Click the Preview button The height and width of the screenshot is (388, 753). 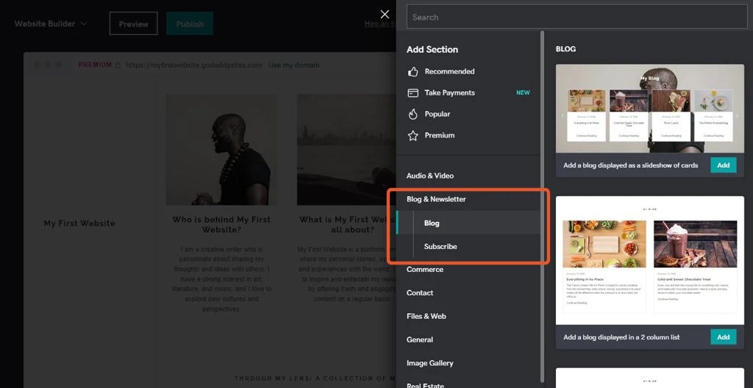pyautogui.click(x=134, y=24)
